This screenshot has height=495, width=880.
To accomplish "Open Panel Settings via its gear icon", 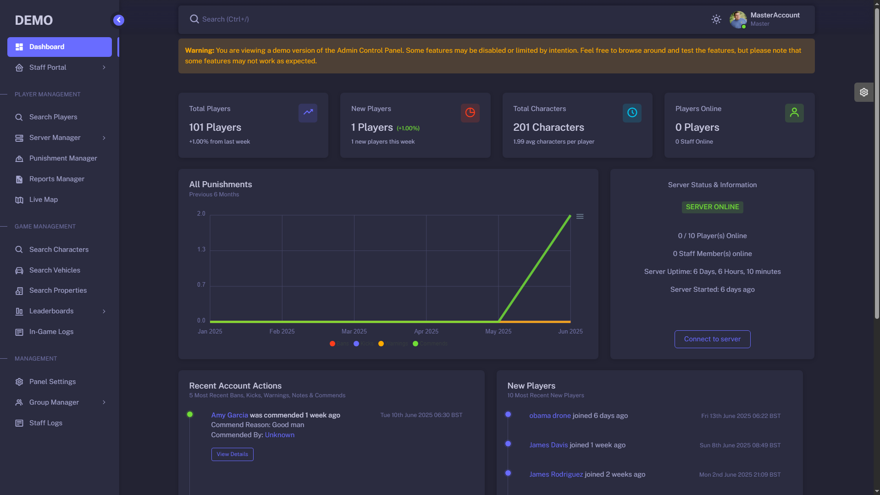I will (x=19, y=381).
